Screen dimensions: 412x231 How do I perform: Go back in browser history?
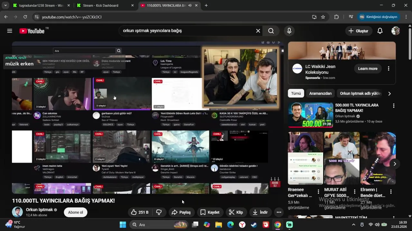(6, 17)
